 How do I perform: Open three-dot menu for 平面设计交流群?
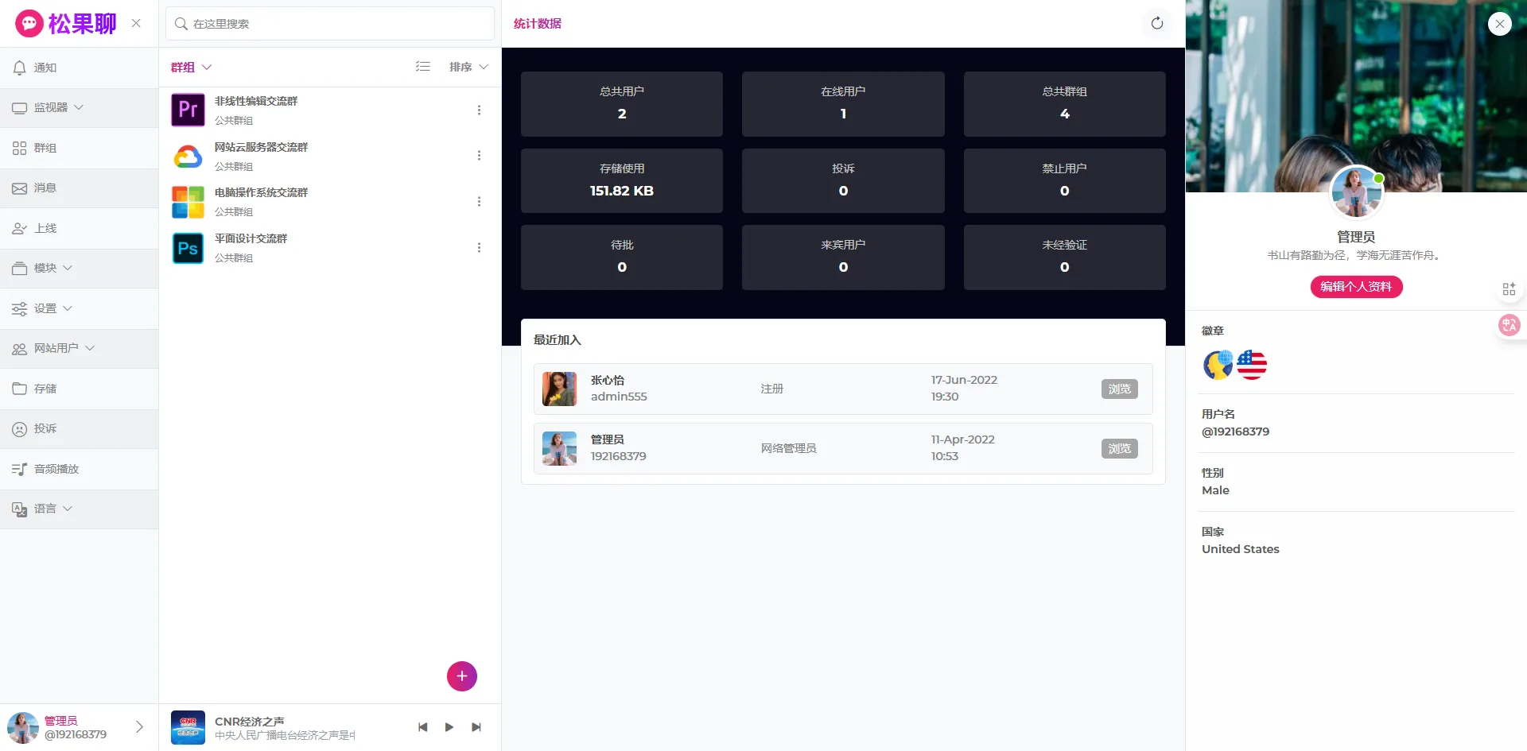coord(479,248)
